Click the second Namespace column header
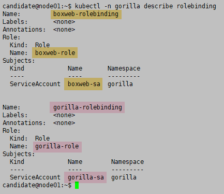Screen dimensions: 224x194 pyautogui.click(x=127, y=162)
